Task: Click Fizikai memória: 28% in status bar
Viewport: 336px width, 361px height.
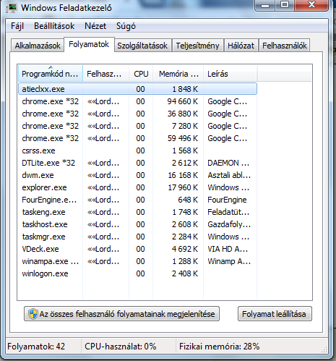Action: point(220,347)
